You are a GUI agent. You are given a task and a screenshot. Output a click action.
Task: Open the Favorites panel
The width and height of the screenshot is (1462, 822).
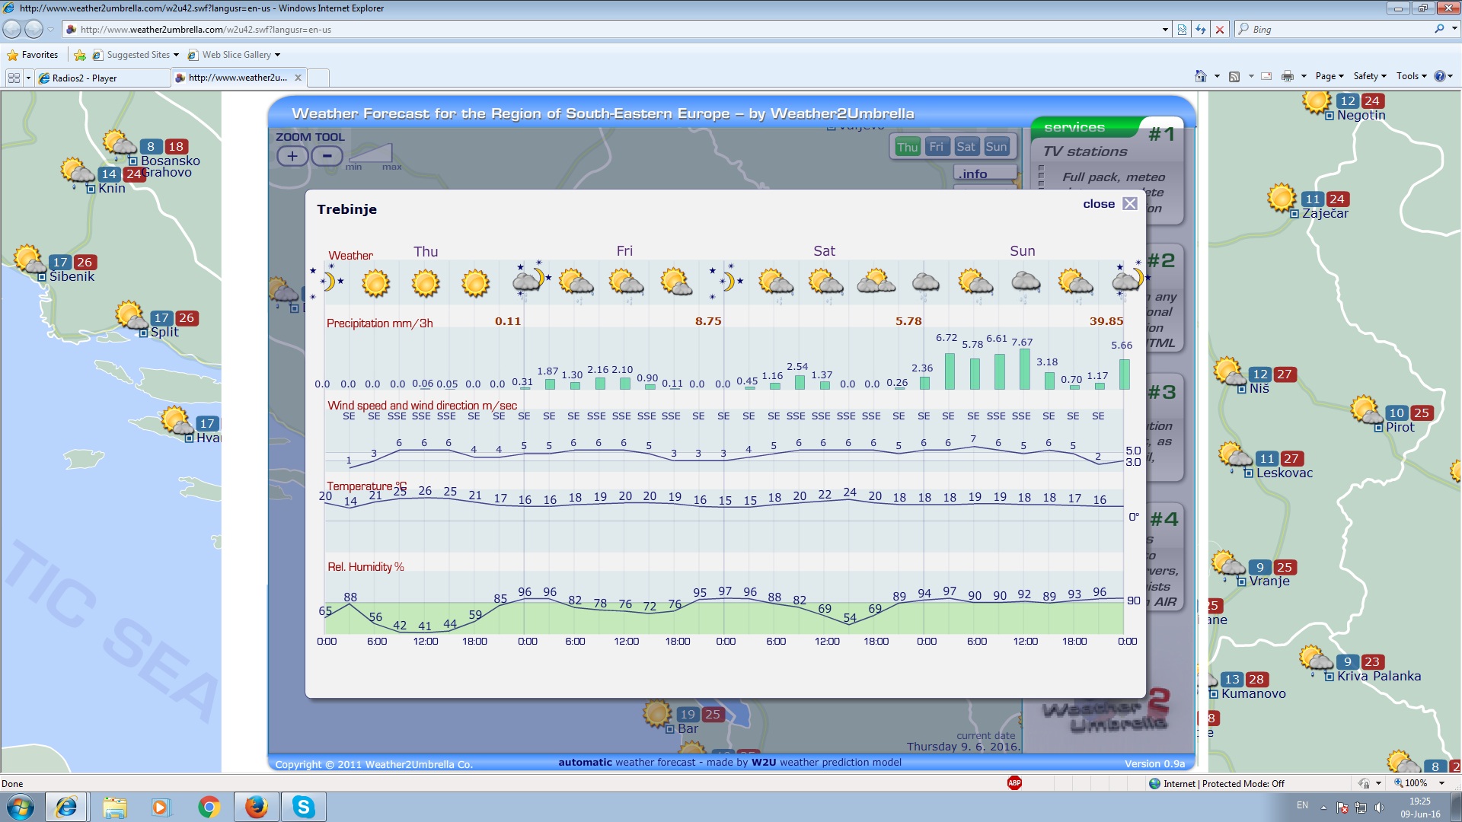pyautogui.click(x=33, y=55)
